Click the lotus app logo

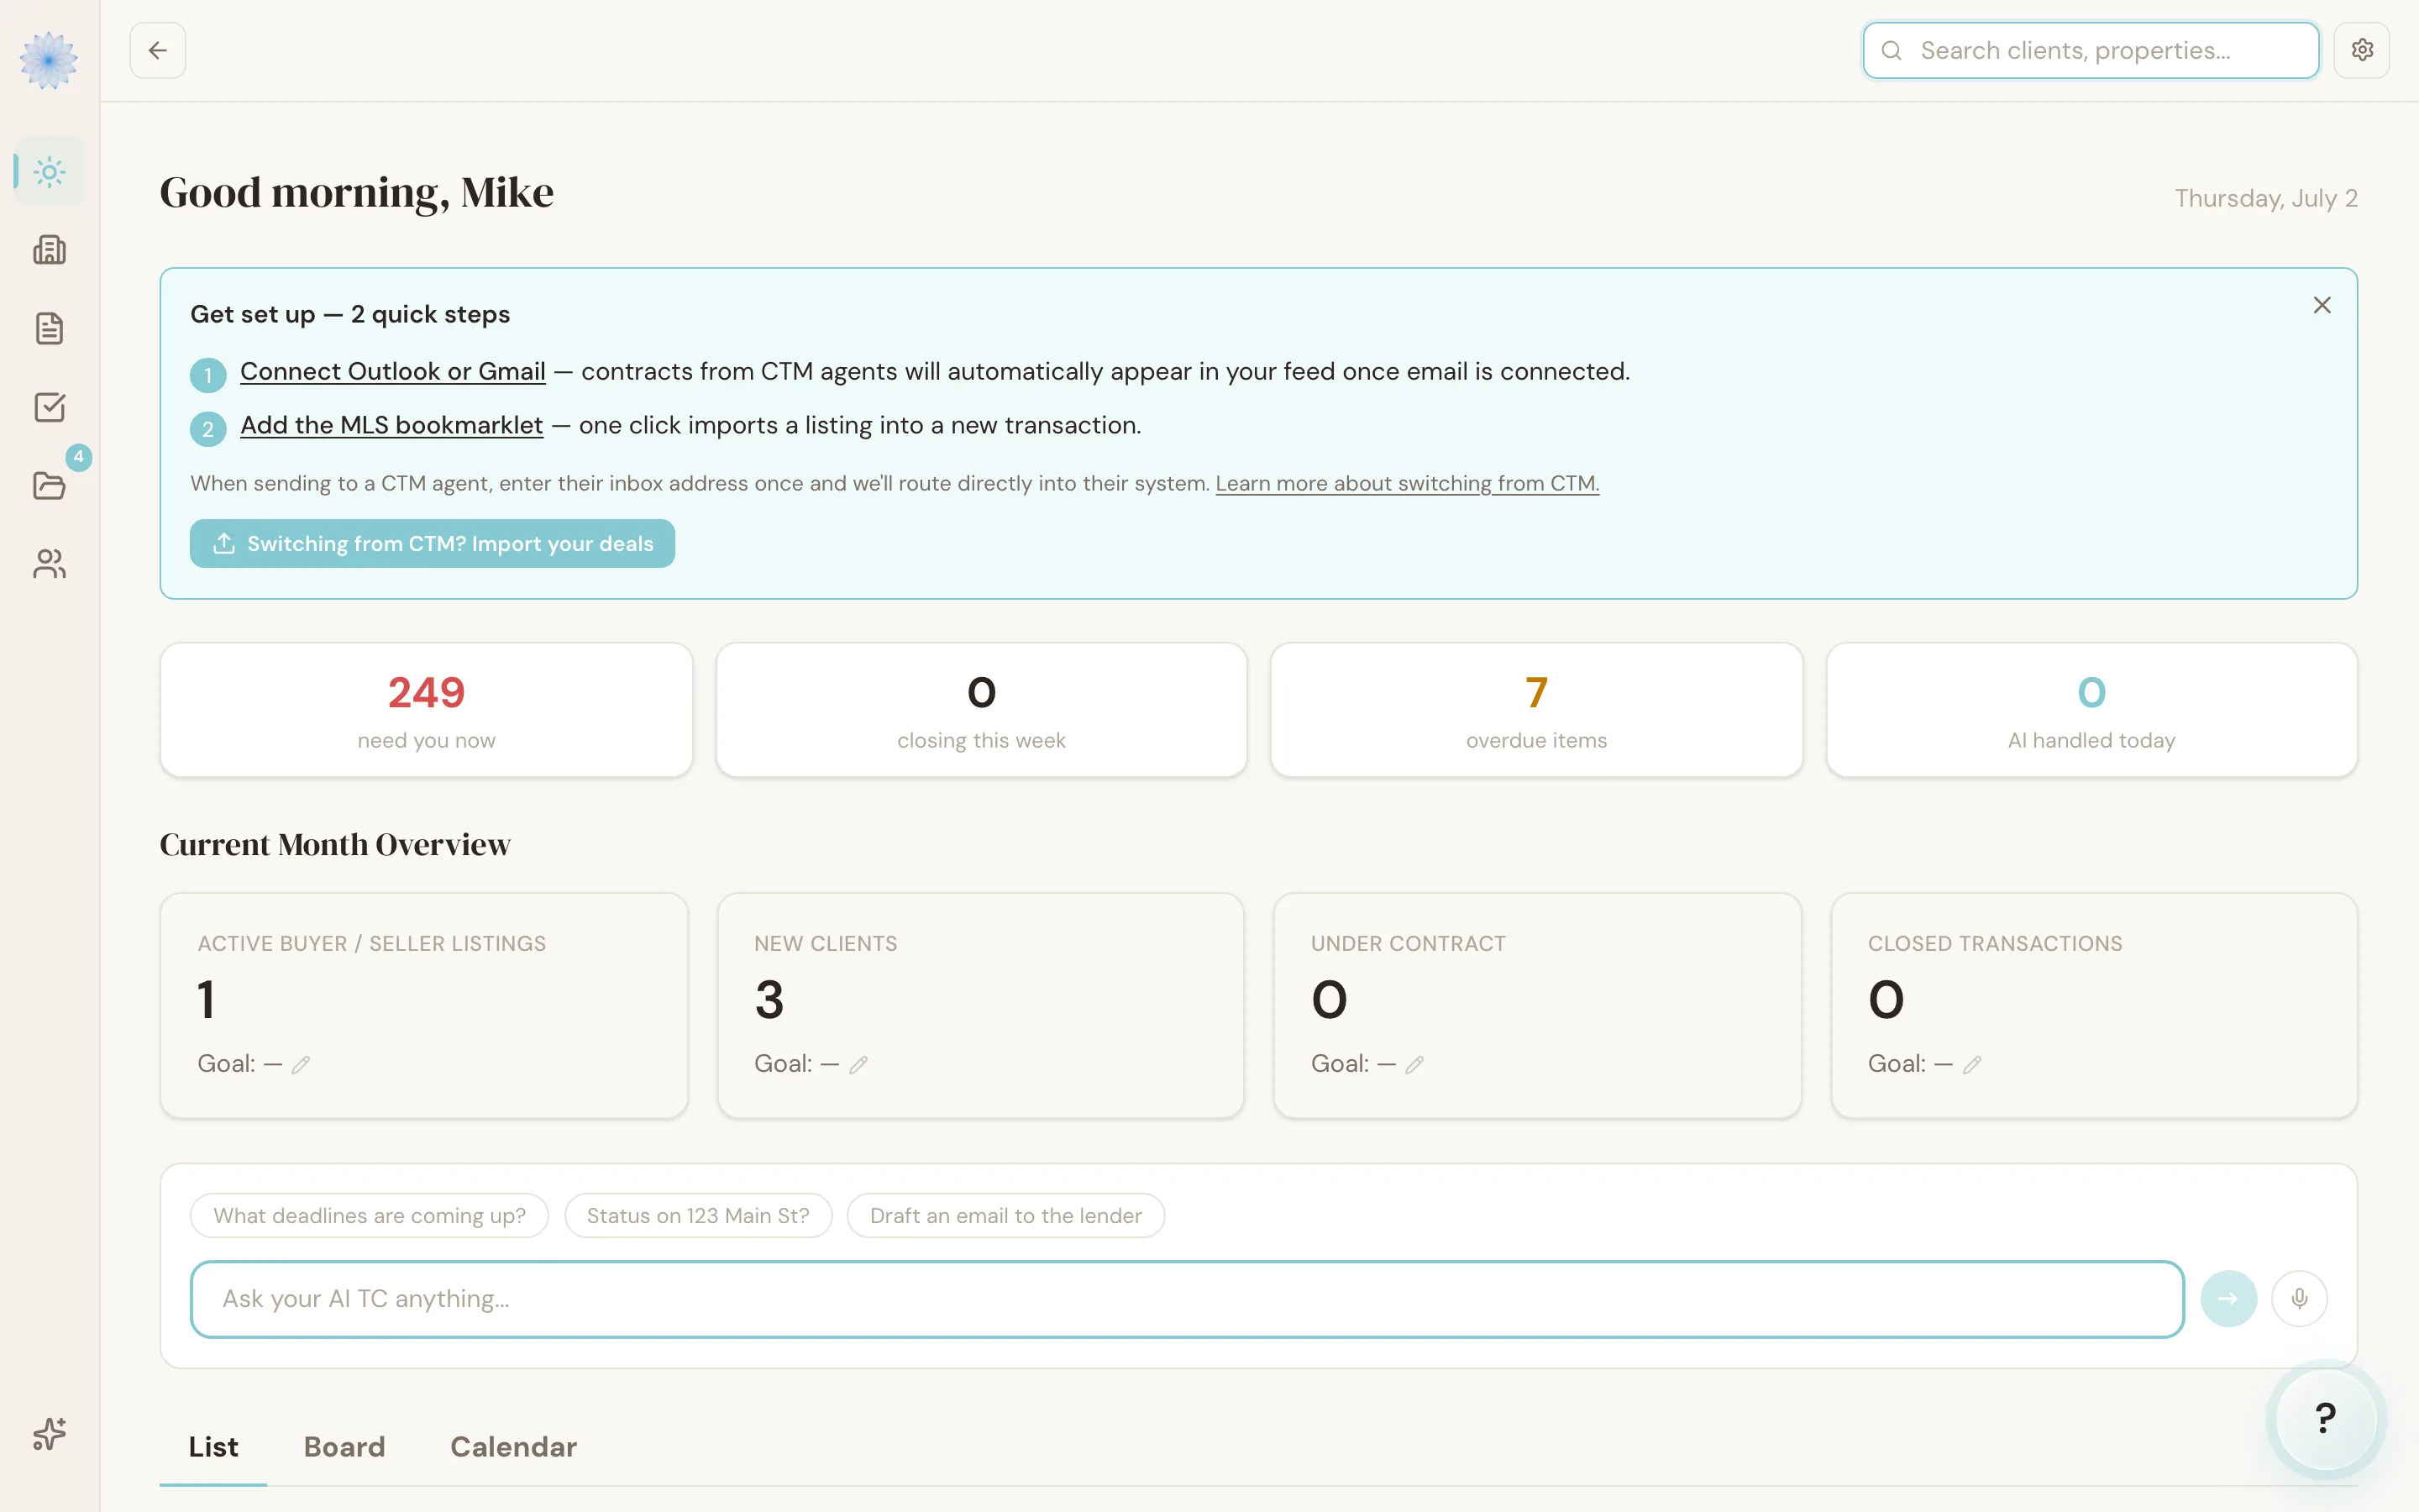tap(49, 60)
